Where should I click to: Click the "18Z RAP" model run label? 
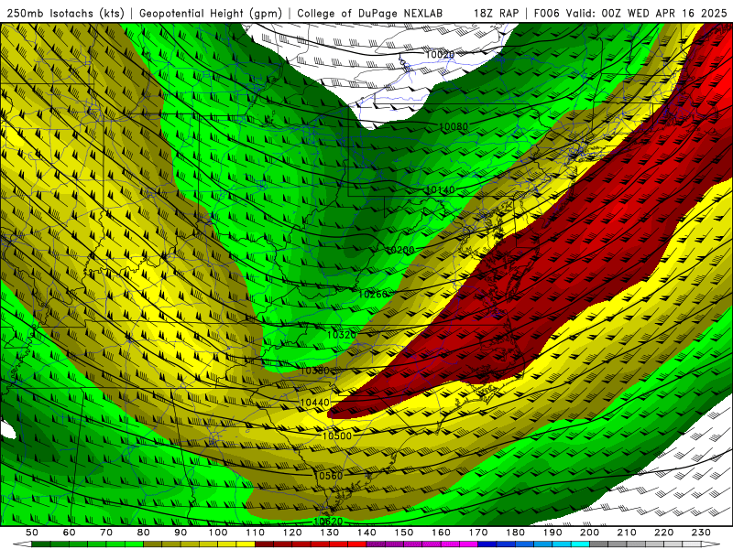click(497, 14)
